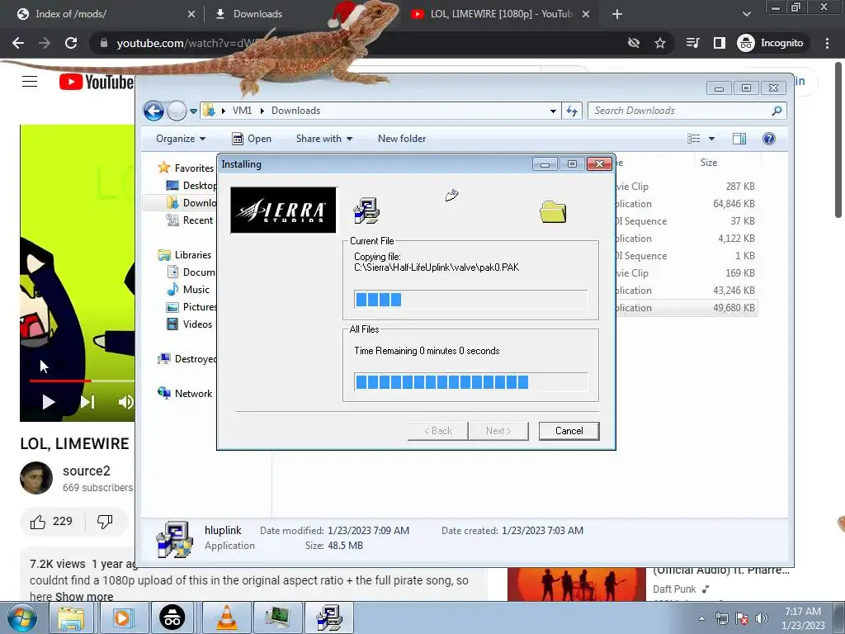Viewport: 845px width, 634px height.
Task: Play the YouTube video
Action: point(48,402)
